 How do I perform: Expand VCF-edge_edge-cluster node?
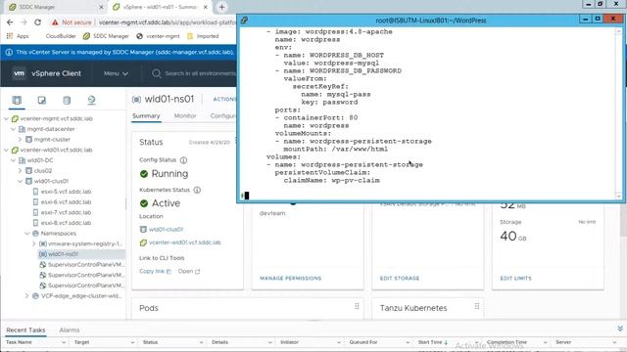point(27,296)
